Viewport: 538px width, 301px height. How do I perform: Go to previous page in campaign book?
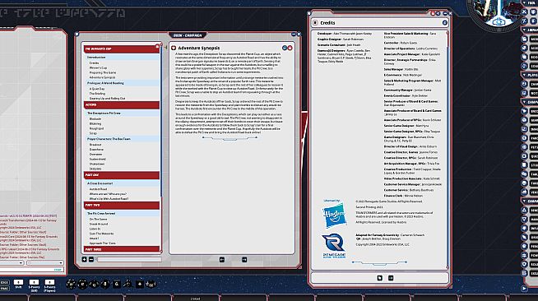[x=222, y=260]
